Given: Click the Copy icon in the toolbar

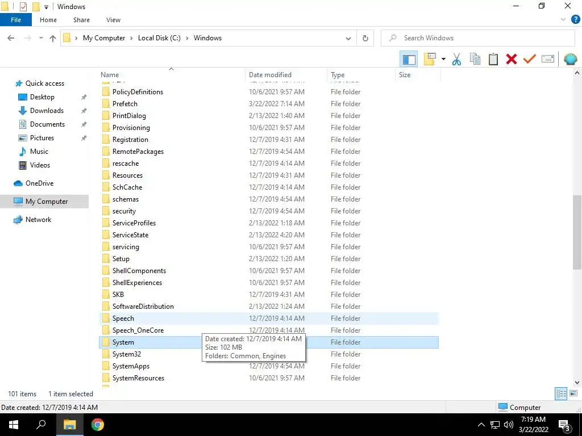Looking at the screenshot, I should pos(475,59).
